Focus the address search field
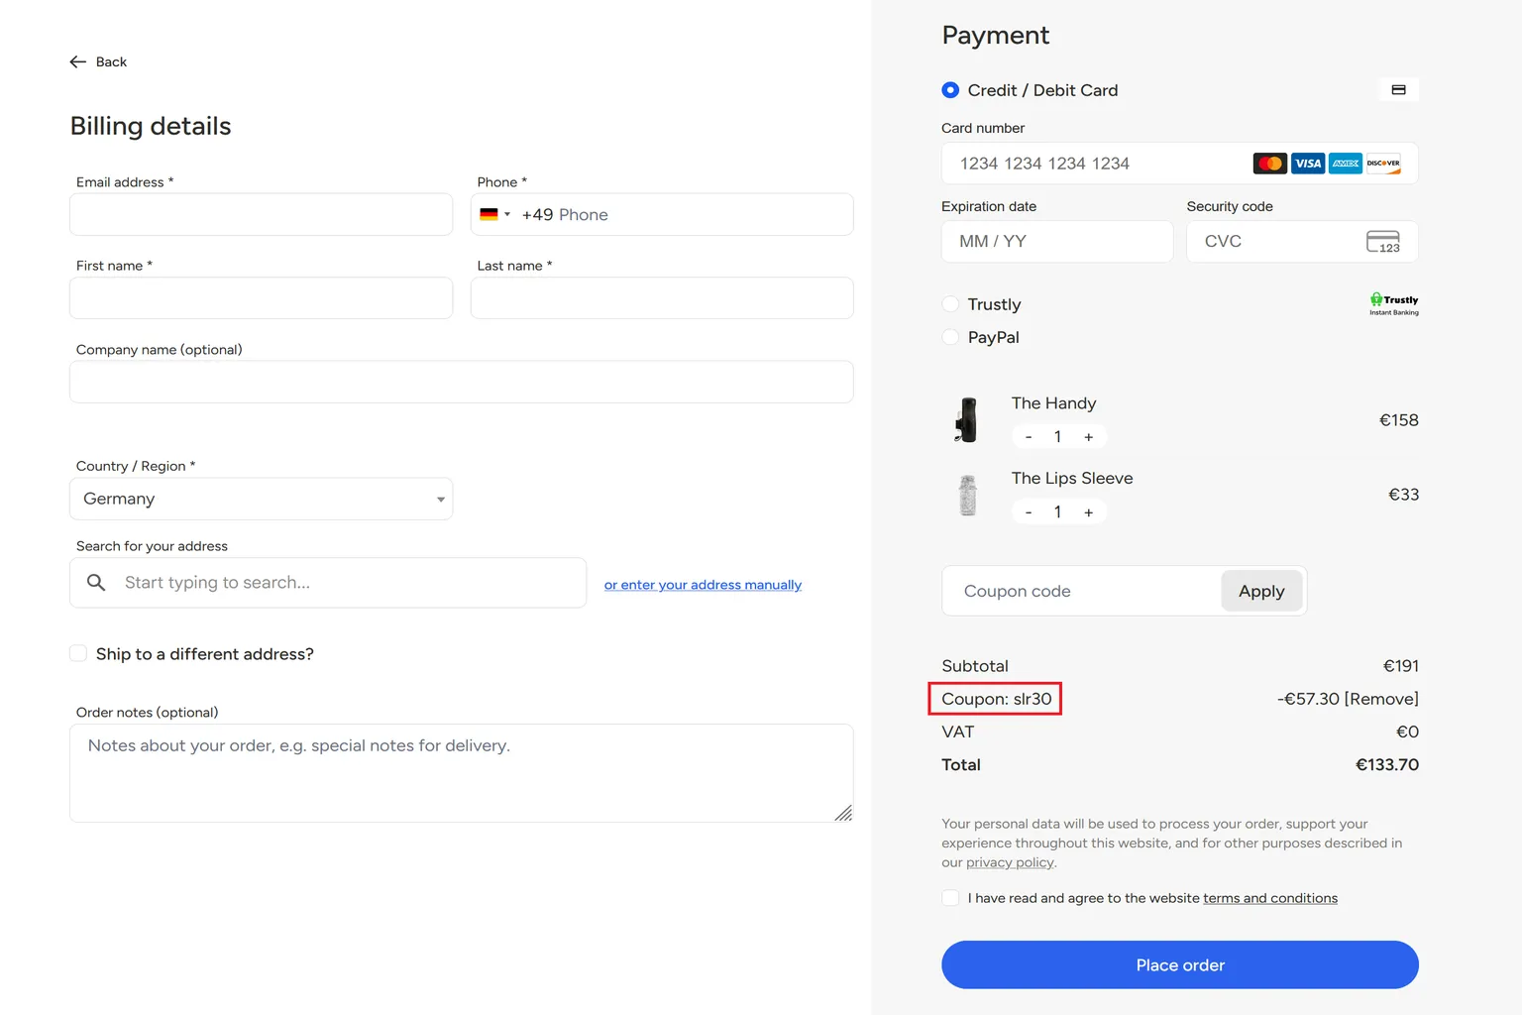The height and width of the screenshot is (1015, 1522). (x=328, y=583)
